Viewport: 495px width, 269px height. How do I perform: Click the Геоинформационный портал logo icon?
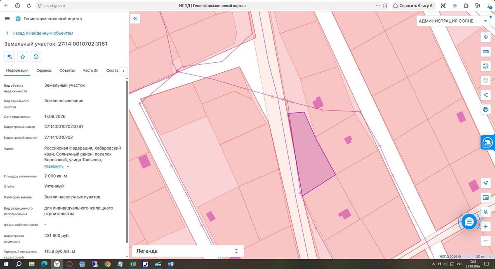(18, 19)
